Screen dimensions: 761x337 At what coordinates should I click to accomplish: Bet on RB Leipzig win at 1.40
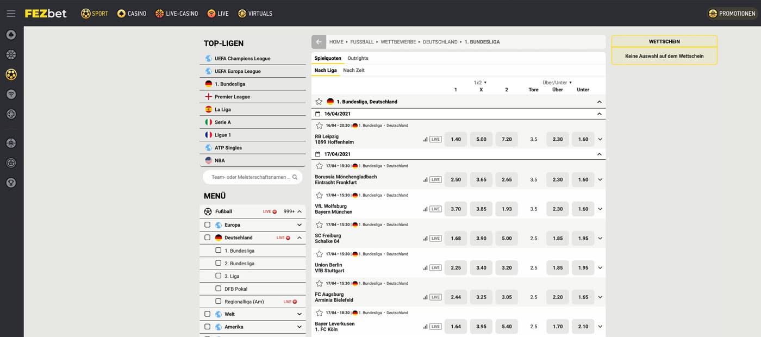456,139
